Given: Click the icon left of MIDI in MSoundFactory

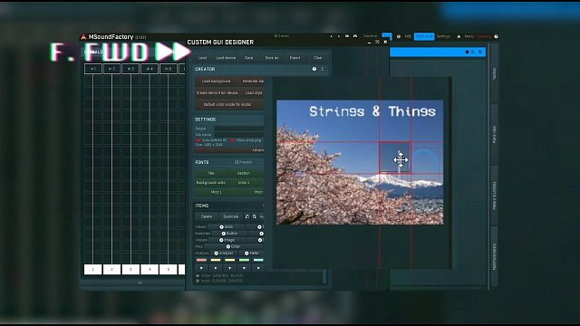Looking at the screenshot, I should coord(399,36).
